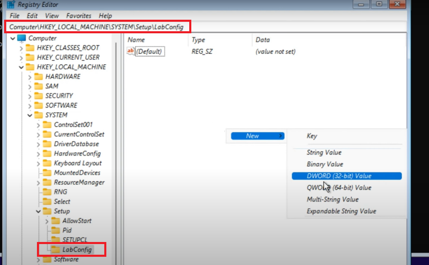The height and width of the screenshot is (265, 429).
Task: Click the Pid folder icon
Action: [x=55, y=230]
